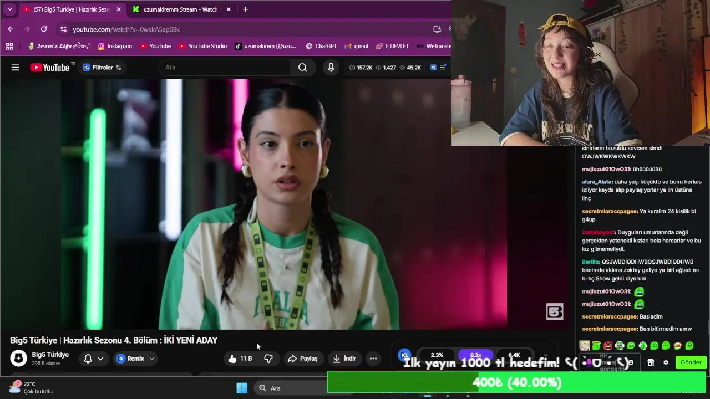Dislike the video with thumbs down
The width and height of the screenshot is (710, 399).
click(268, 359)
